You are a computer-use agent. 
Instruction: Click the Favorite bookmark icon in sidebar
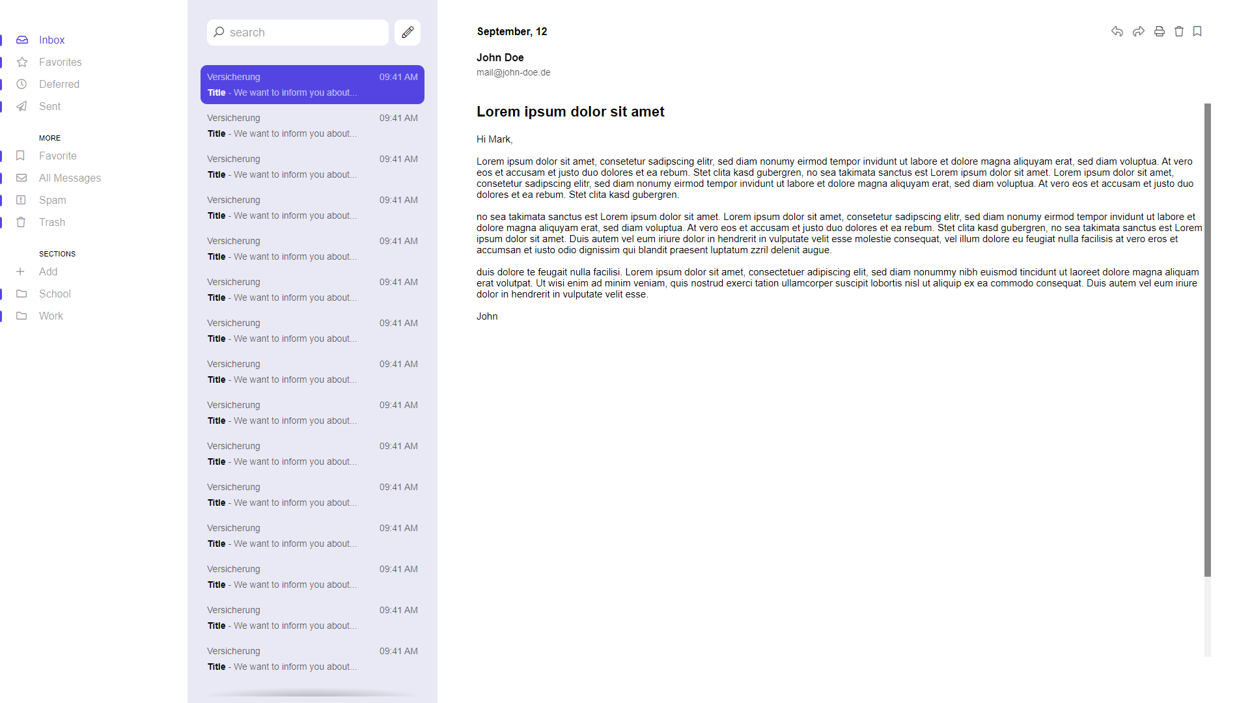pos(20,156)
